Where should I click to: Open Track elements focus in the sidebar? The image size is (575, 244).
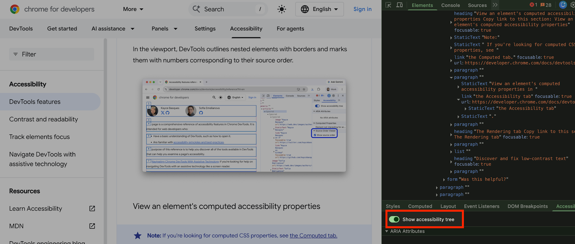point(40,137)
